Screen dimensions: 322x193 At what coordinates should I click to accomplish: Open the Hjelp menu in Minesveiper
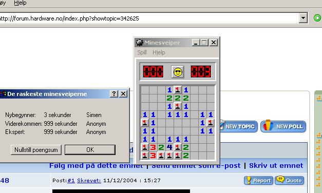[159, 52]
